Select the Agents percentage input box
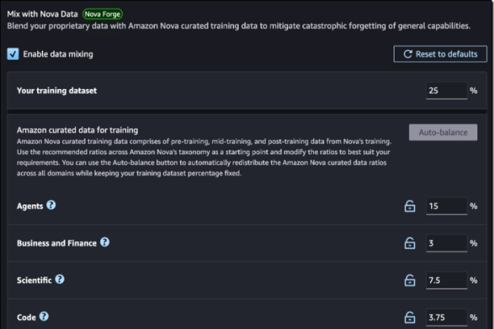 point(445,207)
